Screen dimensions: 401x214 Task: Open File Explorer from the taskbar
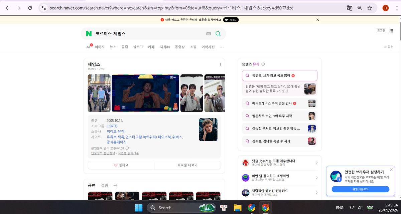point(237,208)
